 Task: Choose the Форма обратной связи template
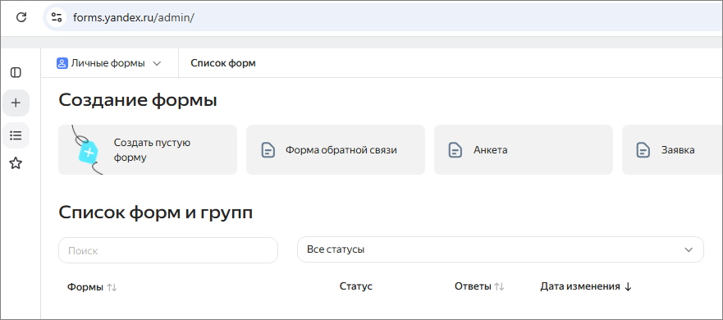click(x=335, y=150)
